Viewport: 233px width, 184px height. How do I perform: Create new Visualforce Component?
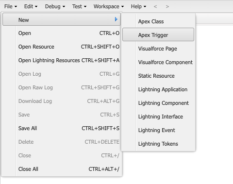158,62
